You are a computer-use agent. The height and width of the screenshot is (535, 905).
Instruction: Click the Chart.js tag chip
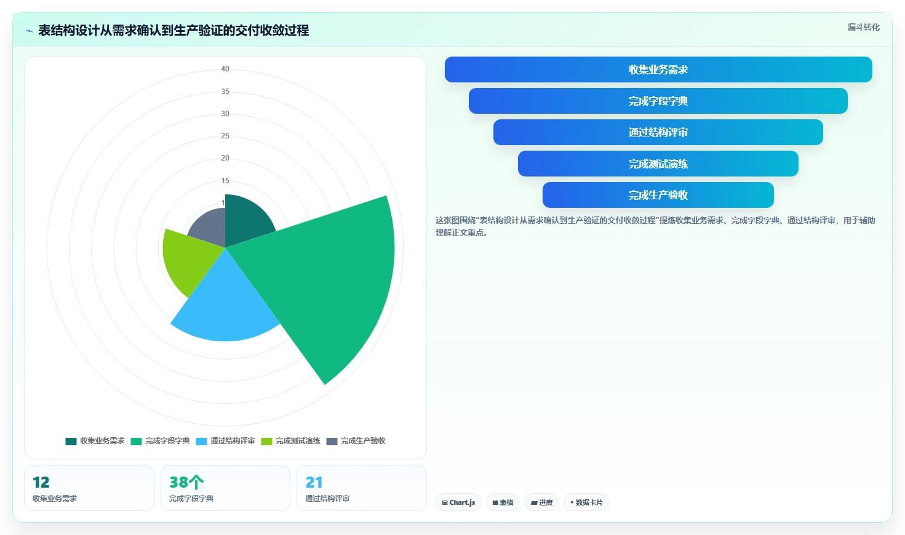(x=458, y=502)
